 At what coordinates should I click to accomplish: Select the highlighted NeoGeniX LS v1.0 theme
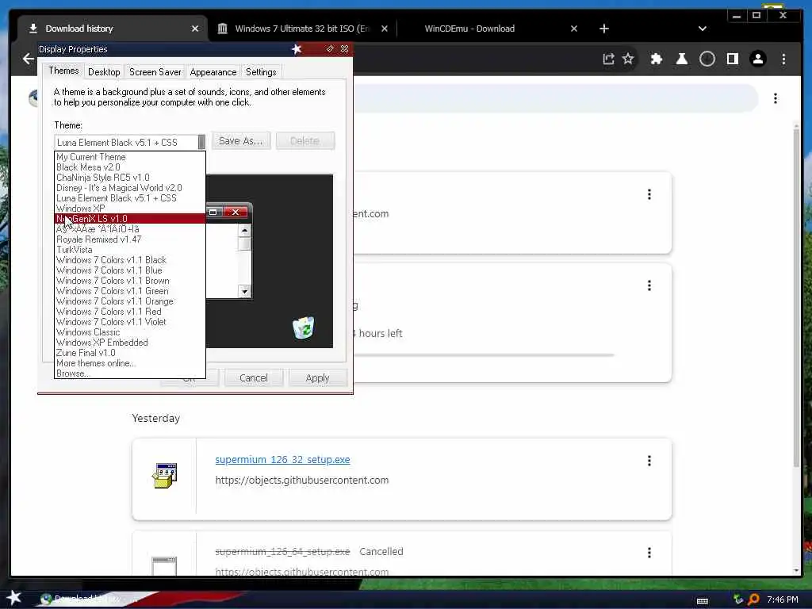tap(129, 219)
